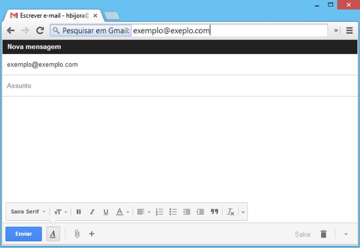The image size is (360, 248).
Task: Open the Chrome menu
Action: click(x=349, y=30)
